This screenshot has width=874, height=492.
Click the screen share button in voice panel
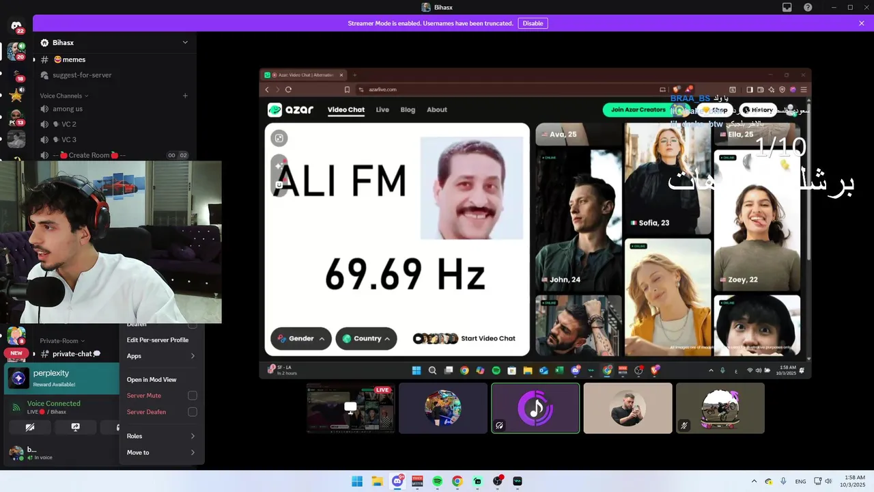pos(75,427)
